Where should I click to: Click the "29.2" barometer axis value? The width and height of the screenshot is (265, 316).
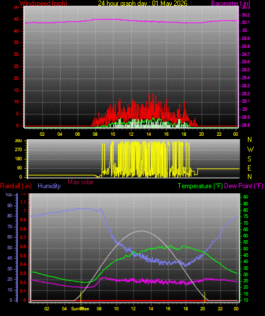(x=246, y=94)
